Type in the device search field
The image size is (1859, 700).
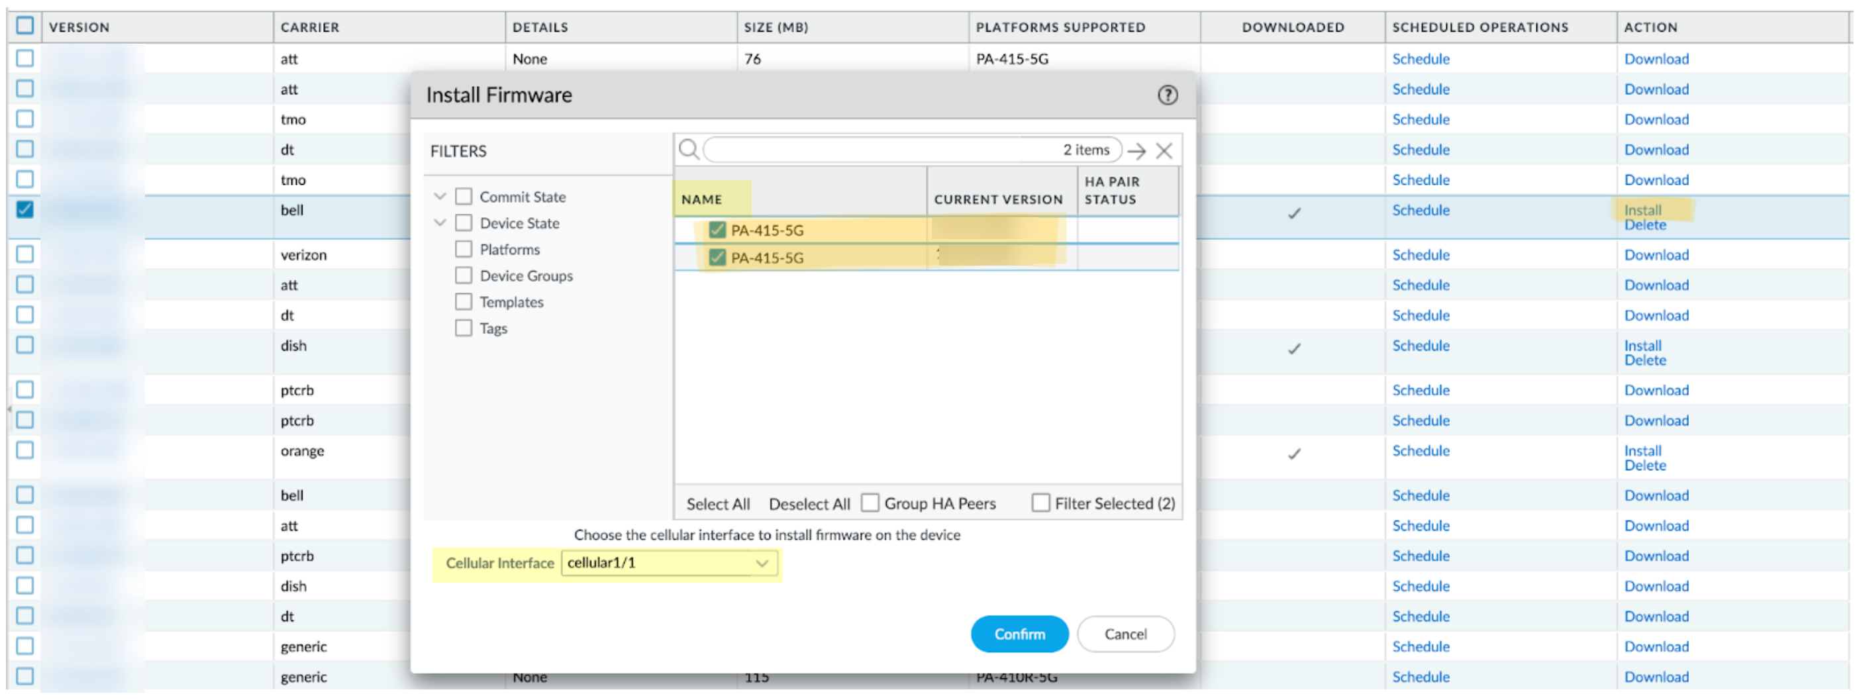[880, 150]
